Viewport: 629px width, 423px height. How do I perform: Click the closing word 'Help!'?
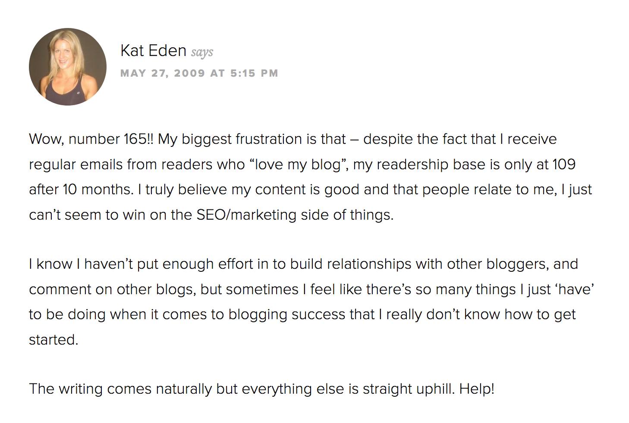point(477,389)
